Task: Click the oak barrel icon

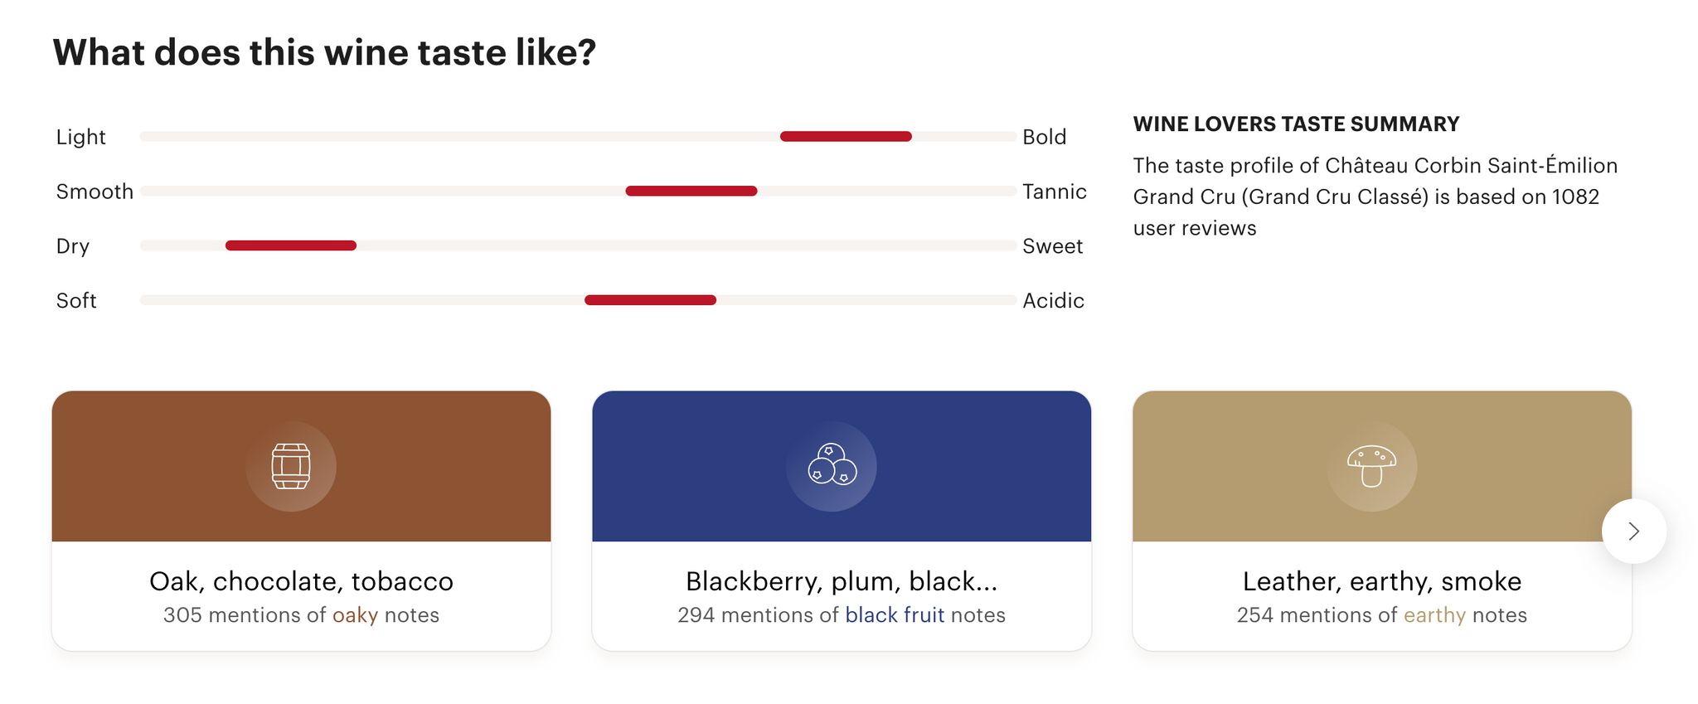Action: pos(291,466)
